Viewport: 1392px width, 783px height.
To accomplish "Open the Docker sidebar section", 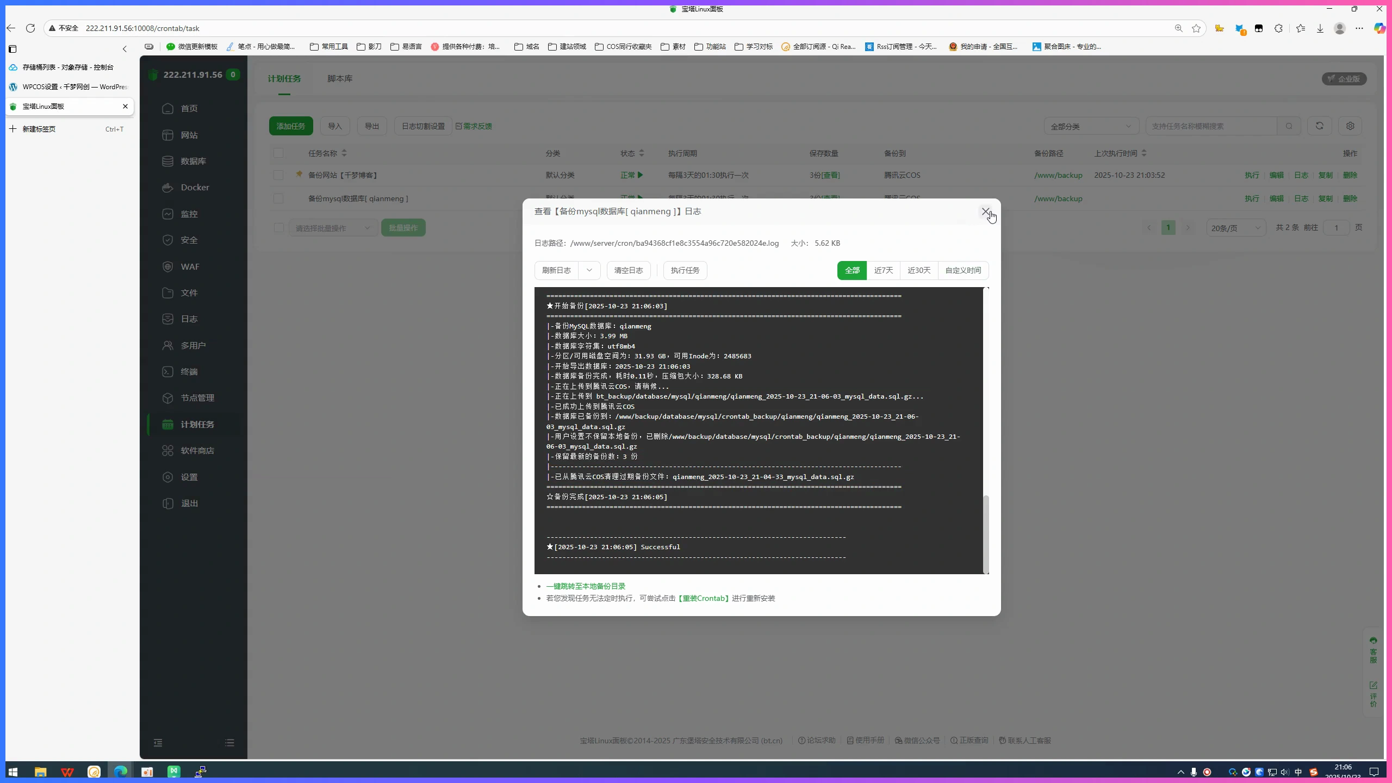I will (x=194, y=187).
